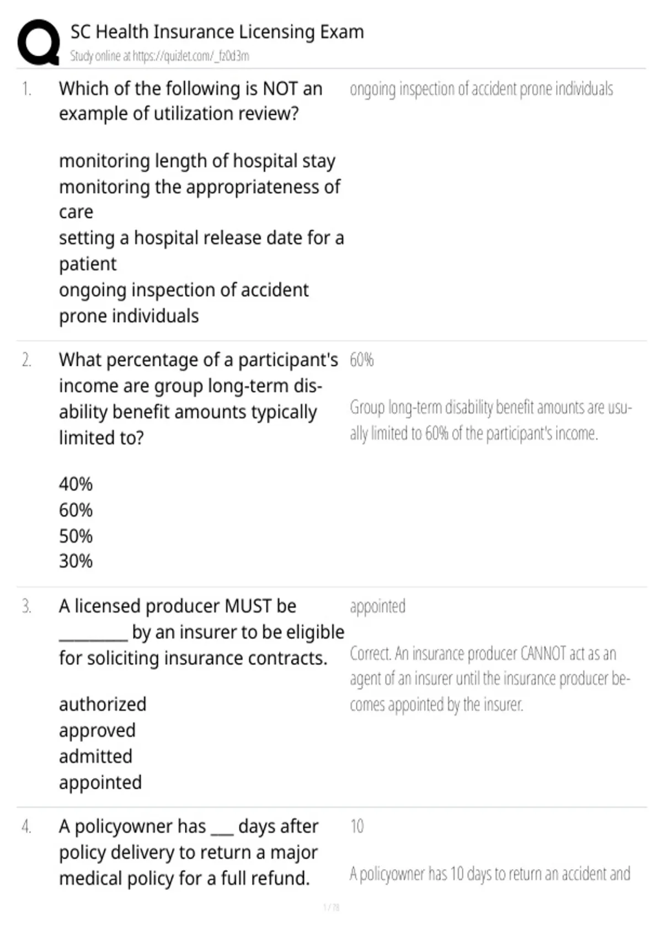Click the 40% option

point(76,484)
